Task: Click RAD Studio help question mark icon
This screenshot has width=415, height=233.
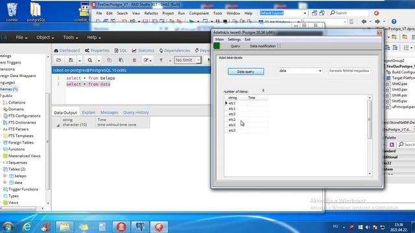Action: tap(394, 21)
